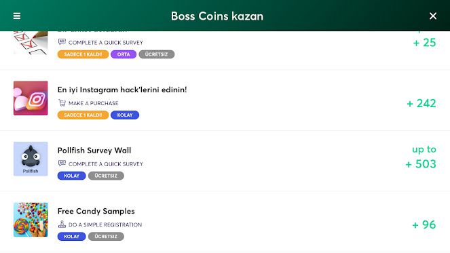Click the registration icon under Free Candy Samples
This screenshot has width=450, height=253.
(x=62, y=225)
